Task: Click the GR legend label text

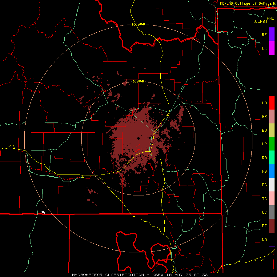Action: [x=264, y=117]
